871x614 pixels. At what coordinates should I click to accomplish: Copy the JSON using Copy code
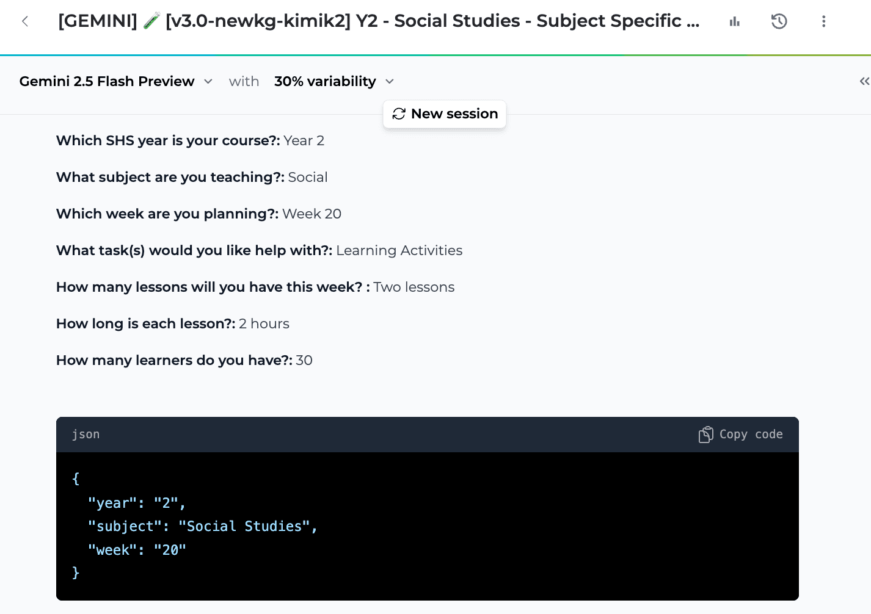point(751,434)
